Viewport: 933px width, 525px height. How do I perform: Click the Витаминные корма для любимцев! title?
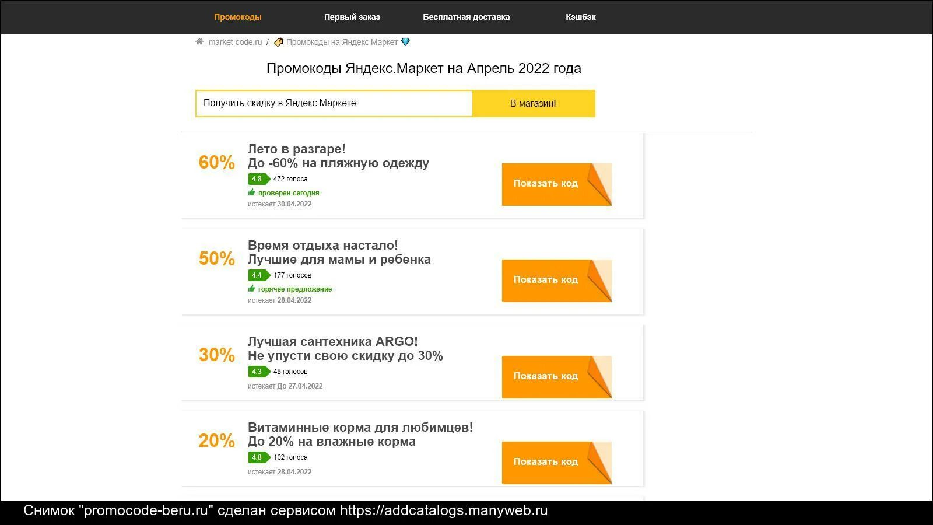[360, 428]
